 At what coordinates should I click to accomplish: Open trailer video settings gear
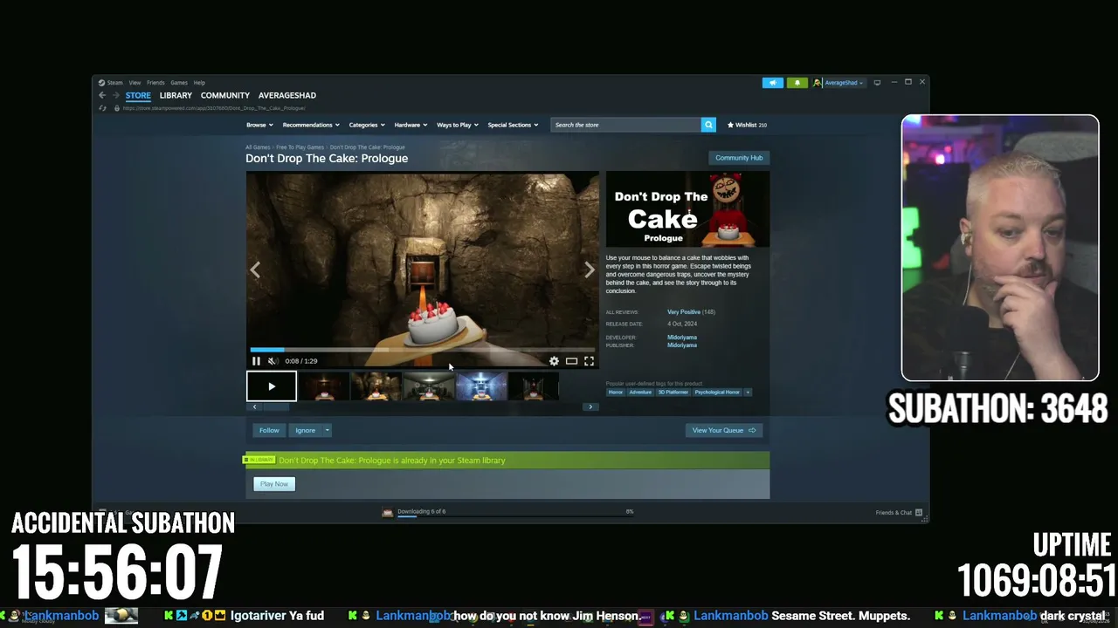point(554,361)
